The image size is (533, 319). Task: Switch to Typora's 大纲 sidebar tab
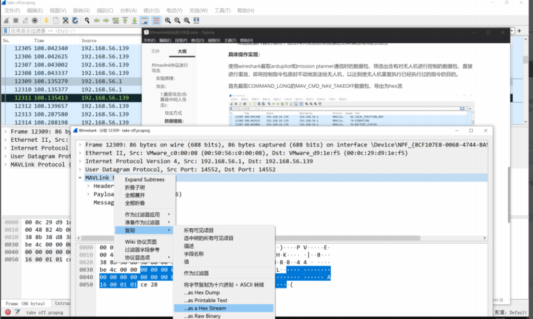click(x=182, y=51)
